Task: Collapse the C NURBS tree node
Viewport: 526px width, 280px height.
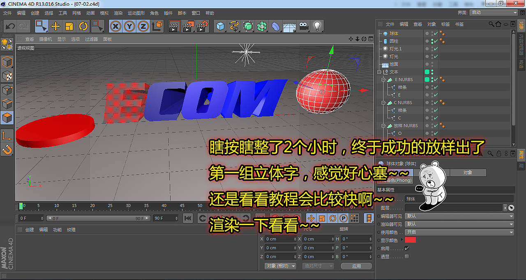Action: pos(383,102)
